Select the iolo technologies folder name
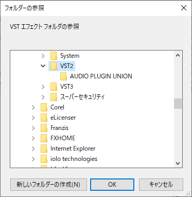192x197 pixels. tap(74, 159)
